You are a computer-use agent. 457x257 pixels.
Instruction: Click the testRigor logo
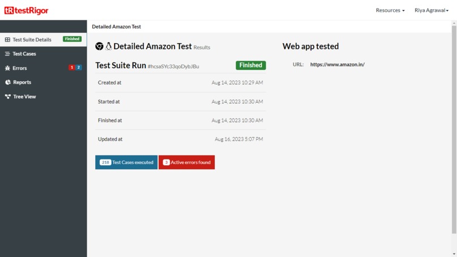coord(26,11)
